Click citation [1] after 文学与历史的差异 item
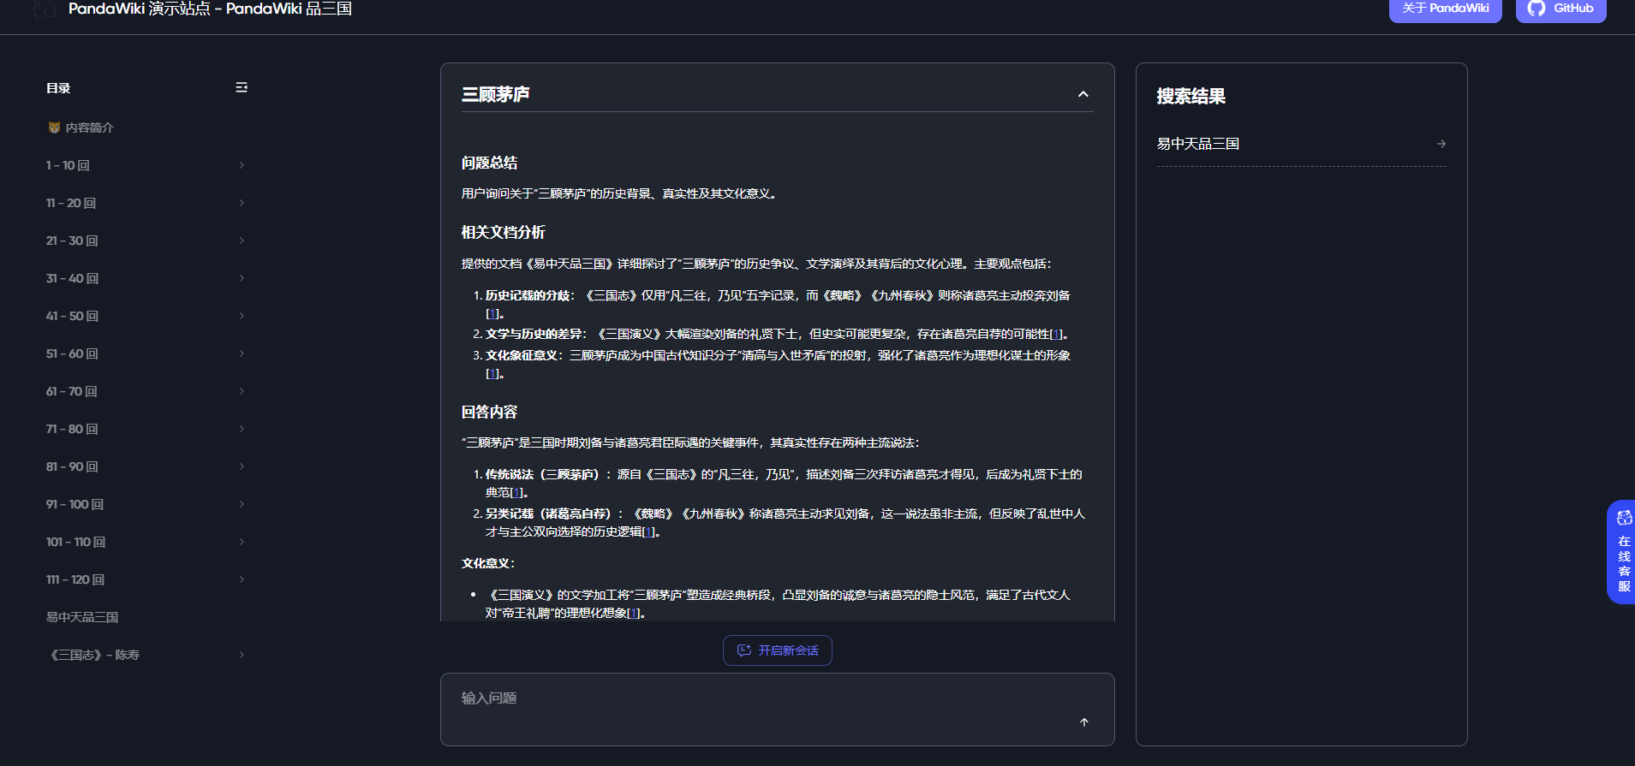The image size is (1635, 766). click(1056, 335)
